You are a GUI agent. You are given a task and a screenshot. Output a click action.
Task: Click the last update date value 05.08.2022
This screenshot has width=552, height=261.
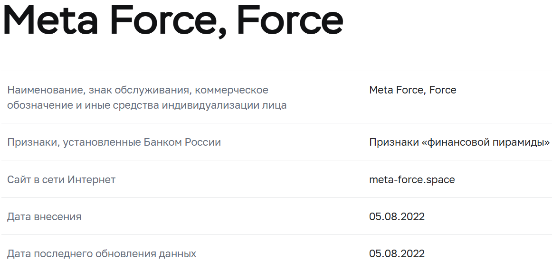[397, 254]
